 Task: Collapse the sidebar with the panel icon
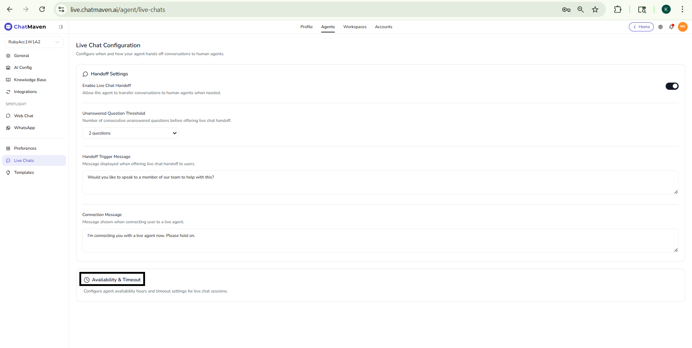pos(61,27)
